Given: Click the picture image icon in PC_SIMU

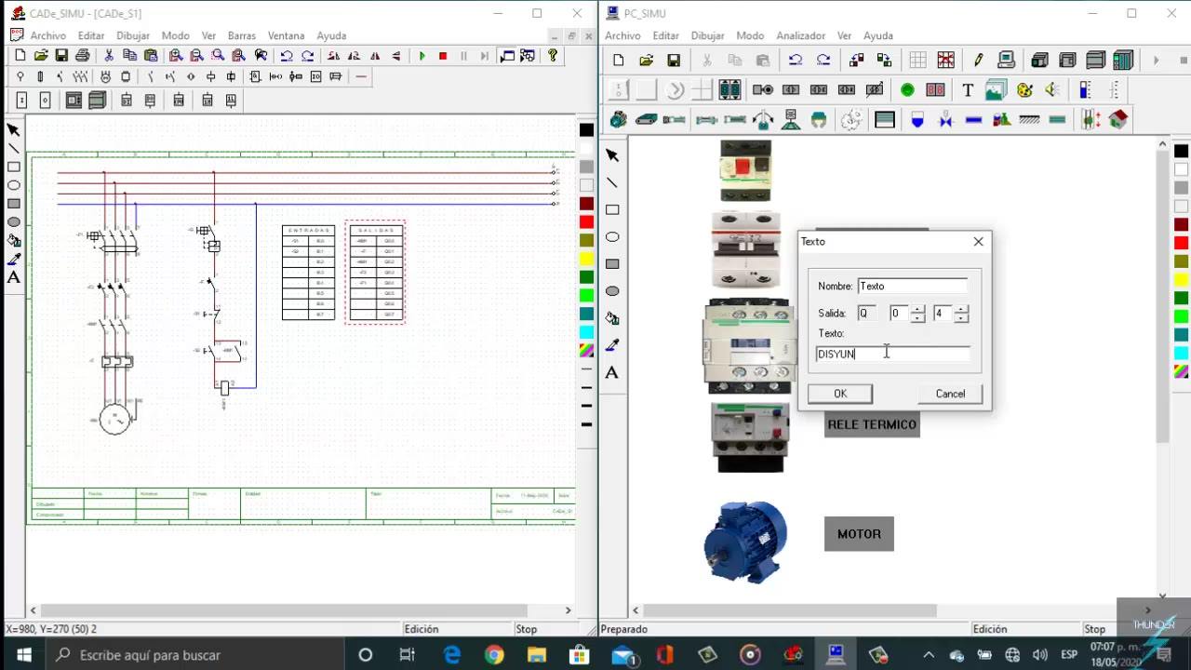Looking at the screenshot, I should [x=996, y=90].
